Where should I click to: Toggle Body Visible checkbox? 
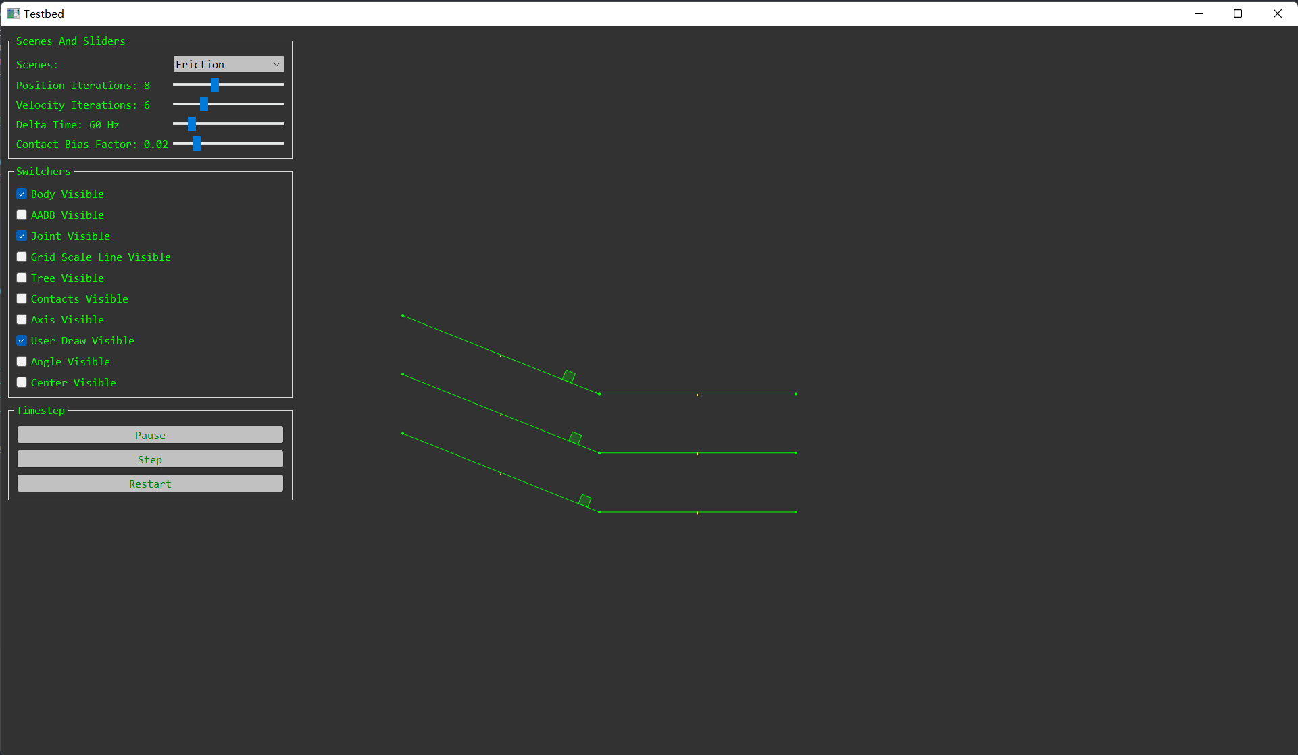pyautogui.click(x=22, y=193)
